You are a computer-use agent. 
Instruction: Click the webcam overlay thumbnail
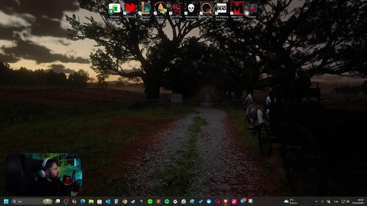pyautogui.click(x=44, y=175)
